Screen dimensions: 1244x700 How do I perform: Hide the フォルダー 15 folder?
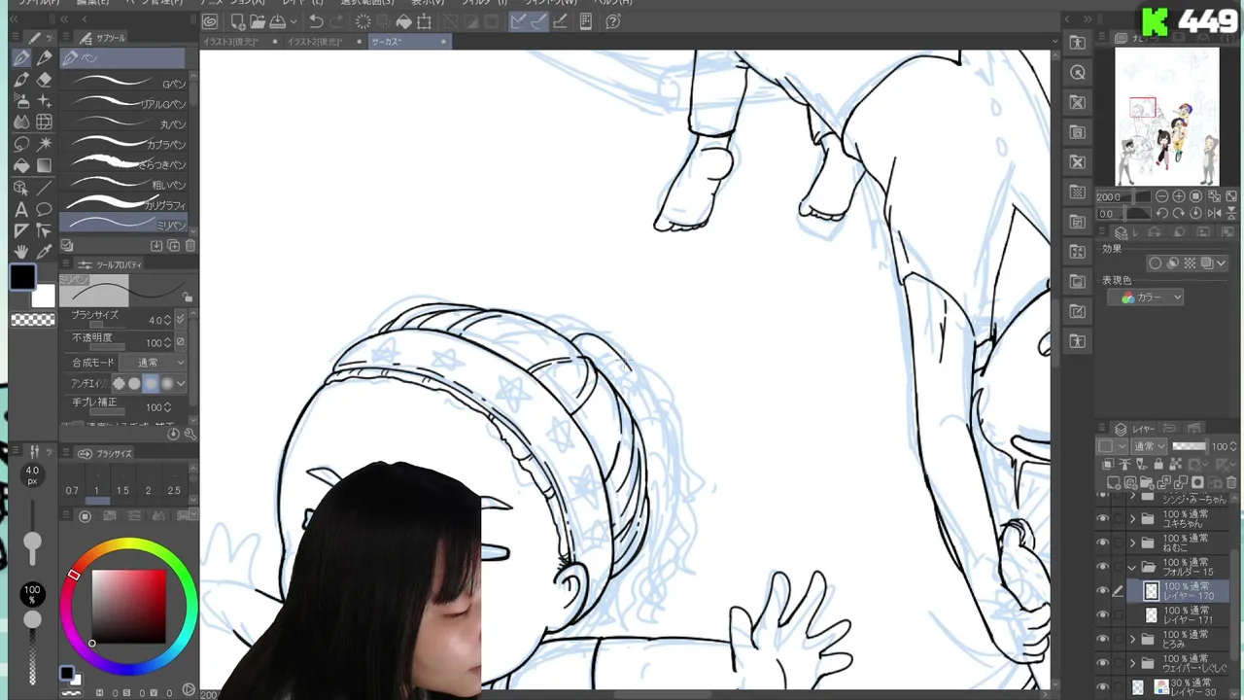[1102, 567]
